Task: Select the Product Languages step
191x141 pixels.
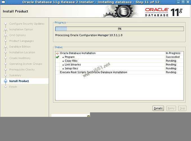Action: (22, 41)
